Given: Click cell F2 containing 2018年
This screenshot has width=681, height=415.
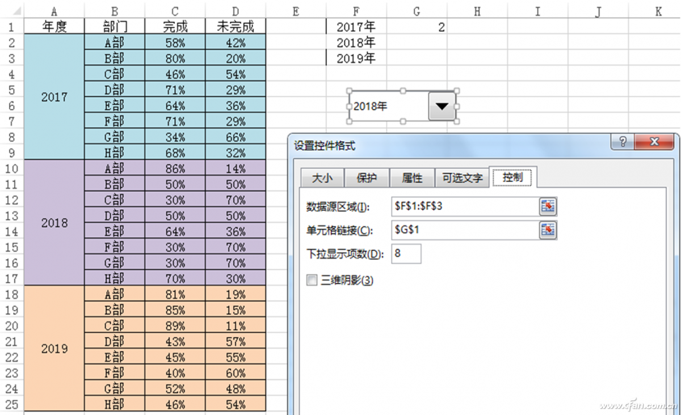Looking at the screenshot, I should [x=356, y=43].
